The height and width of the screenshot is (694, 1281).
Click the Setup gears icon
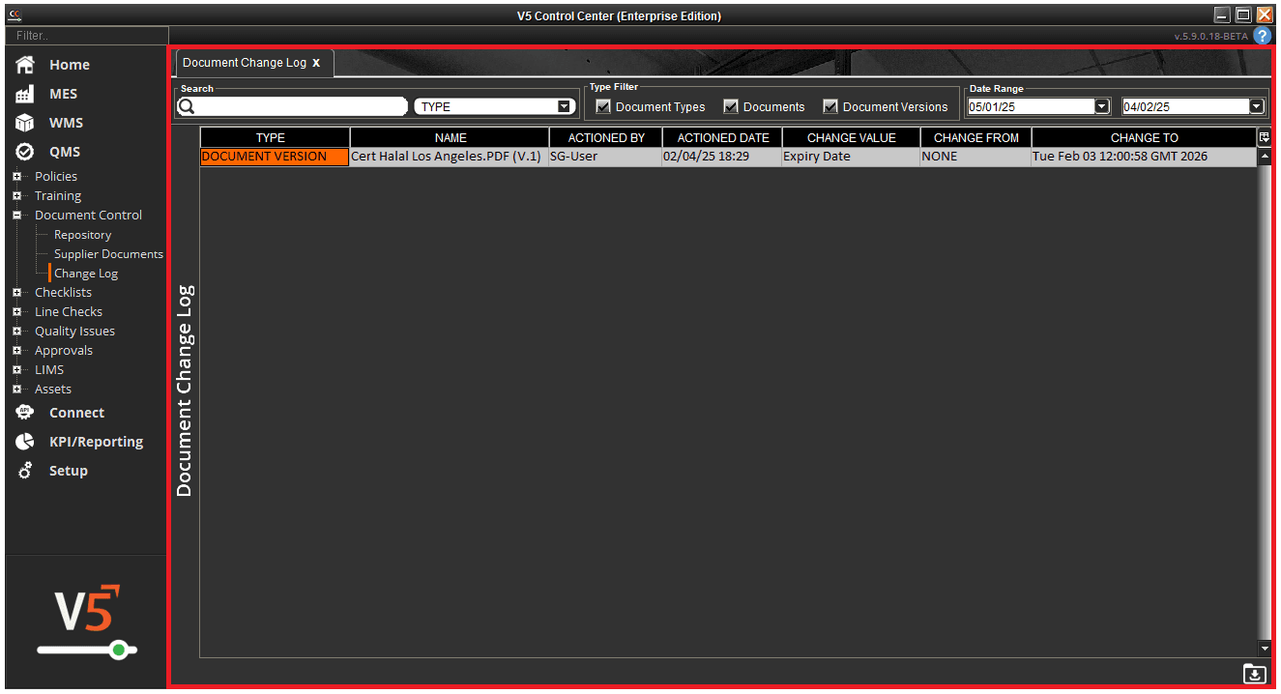(26, 471)
